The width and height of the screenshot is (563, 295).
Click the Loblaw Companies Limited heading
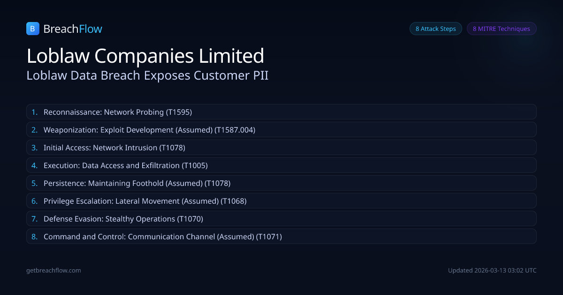pyautogui.click(x=145, y=56)
